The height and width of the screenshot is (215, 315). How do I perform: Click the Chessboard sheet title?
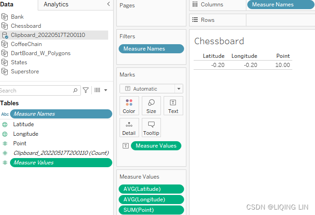pos(219,41)
